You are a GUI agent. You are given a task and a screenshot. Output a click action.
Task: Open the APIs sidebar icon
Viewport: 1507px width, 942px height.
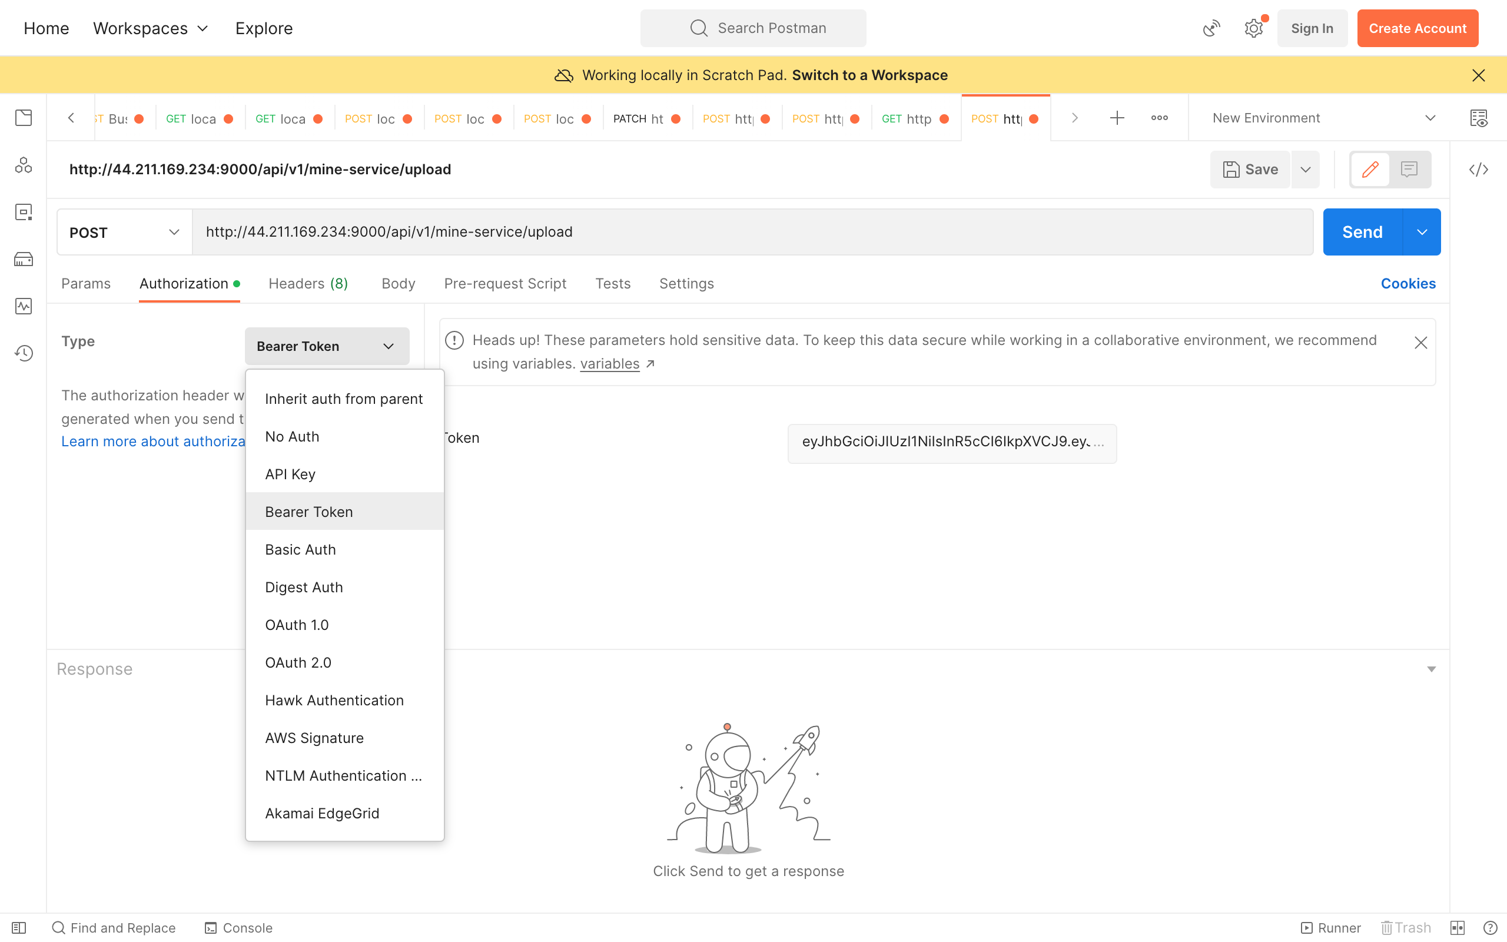[24, 165]
